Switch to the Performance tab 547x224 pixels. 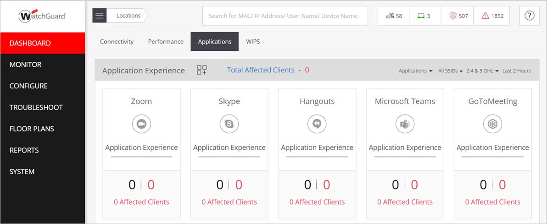click(166, 42)
